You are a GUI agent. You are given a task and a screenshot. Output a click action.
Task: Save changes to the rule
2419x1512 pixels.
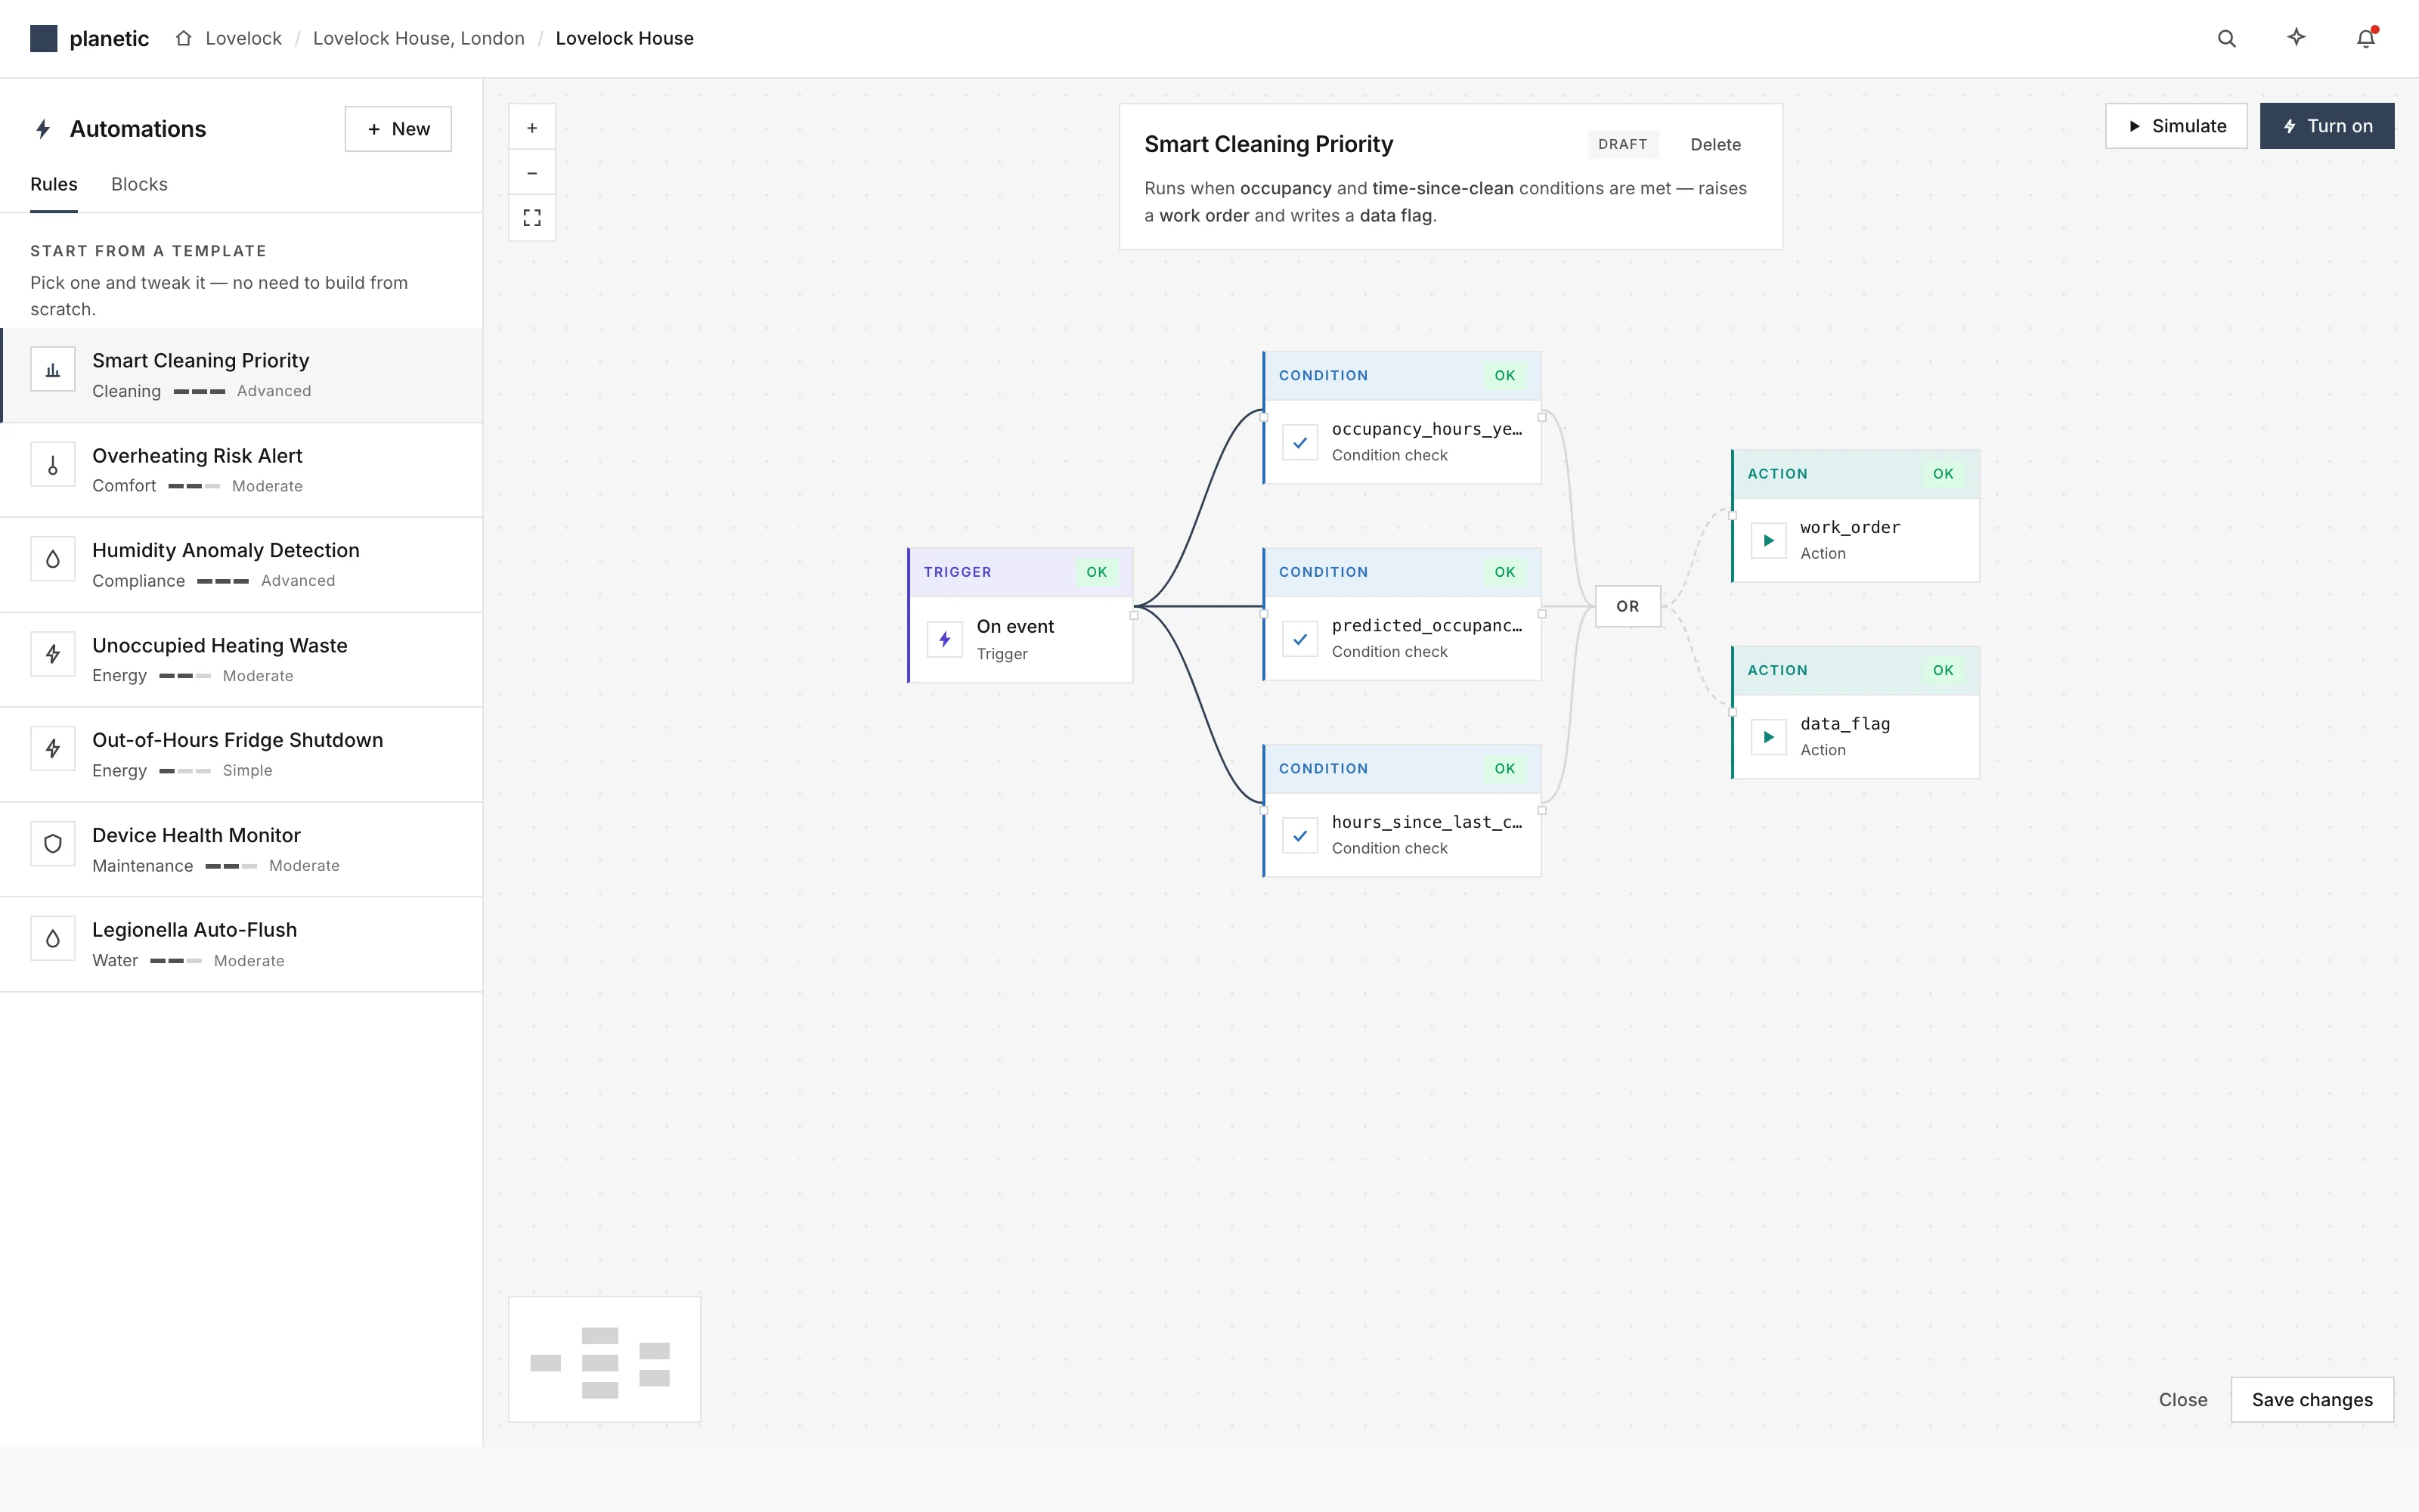click(2312, 1399)
